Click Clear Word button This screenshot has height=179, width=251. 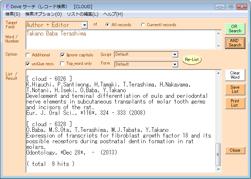(x=235, y=75)
